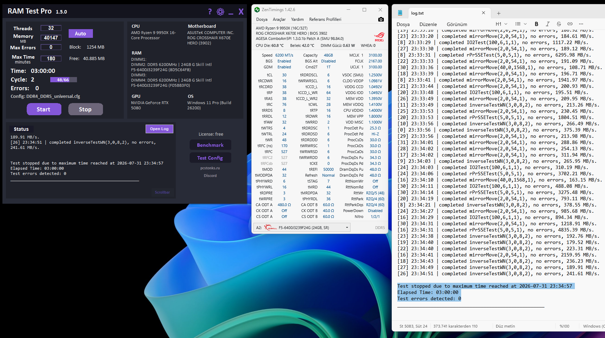
Task: Click the %100 zoom level in Notepad
Action: (564, 326)
